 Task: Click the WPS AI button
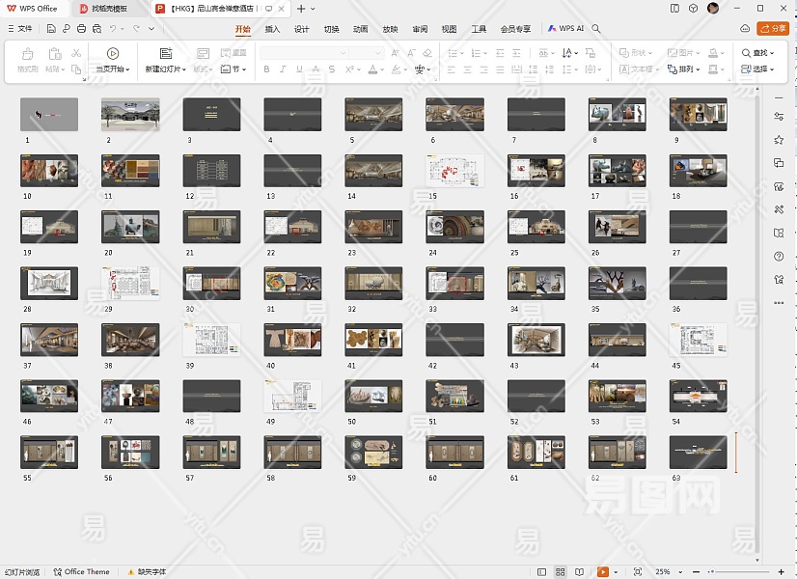pyautogui.click(x=565, y=29)
